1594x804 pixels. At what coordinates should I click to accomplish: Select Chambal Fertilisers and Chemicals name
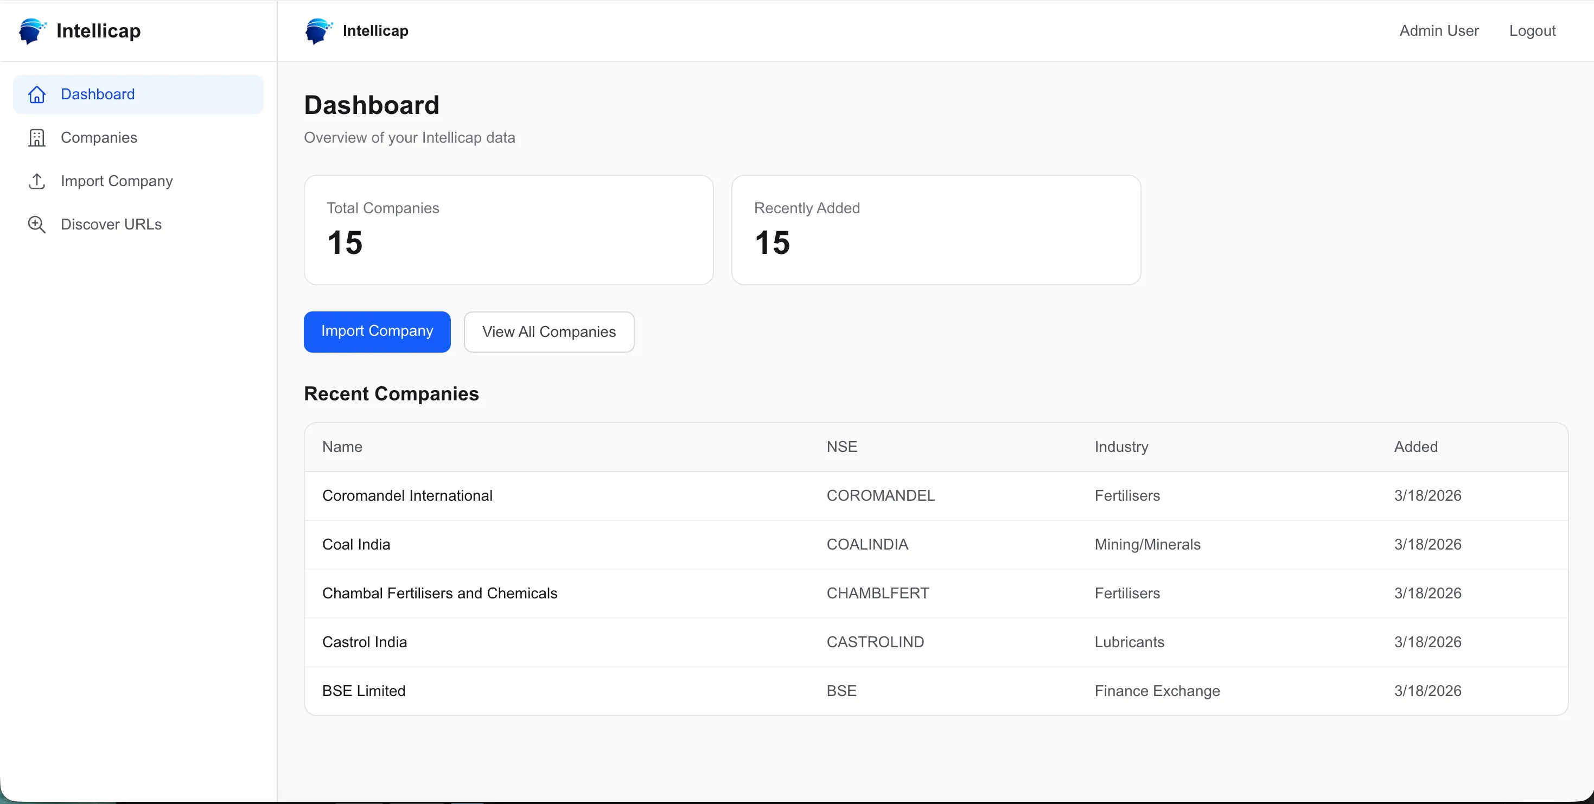[440, 594]
